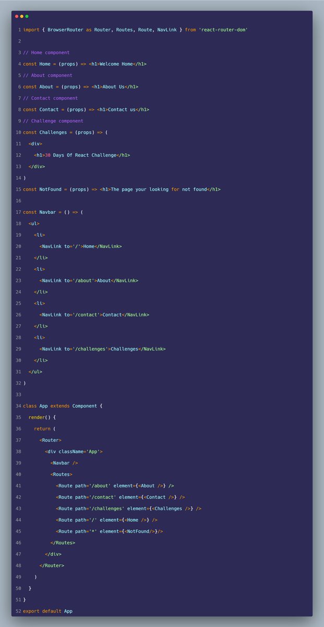Click the '<Navbar />' element
Viewport: 324px width, 627px height.
click(x=64, y=463)
